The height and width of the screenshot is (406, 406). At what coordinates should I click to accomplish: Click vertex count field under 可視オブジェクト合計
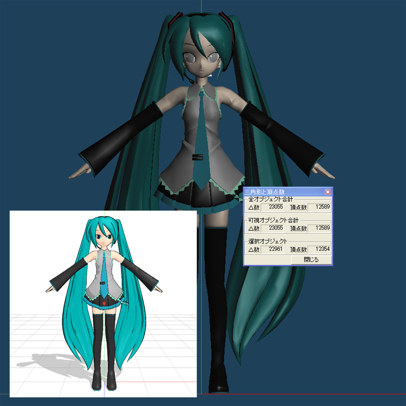(319, 228)
